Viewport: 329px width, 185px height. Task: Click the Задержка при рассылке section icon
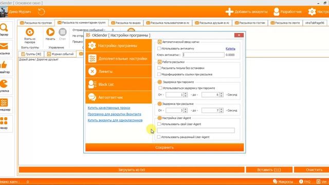[159, 104]
